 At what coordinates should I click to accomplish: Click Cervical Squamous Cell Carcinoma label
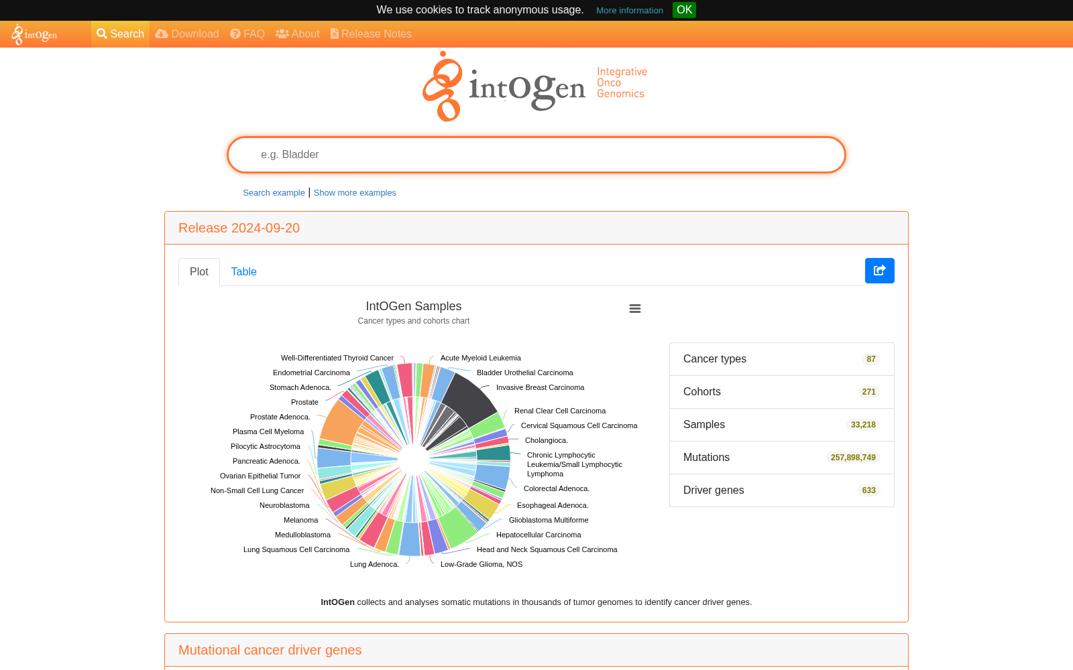click(579, 426)
